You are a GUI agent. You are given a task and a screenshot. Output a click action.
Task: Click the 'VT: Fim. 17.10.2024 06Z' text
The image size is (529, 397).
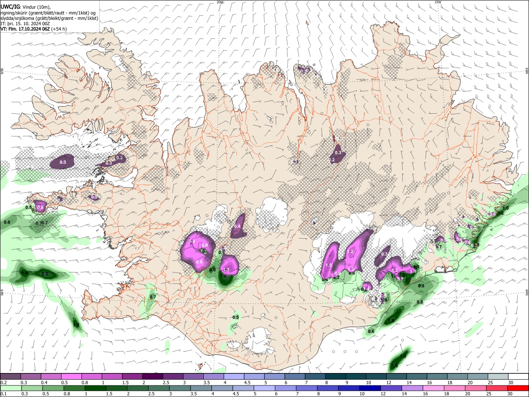point(25,29)
